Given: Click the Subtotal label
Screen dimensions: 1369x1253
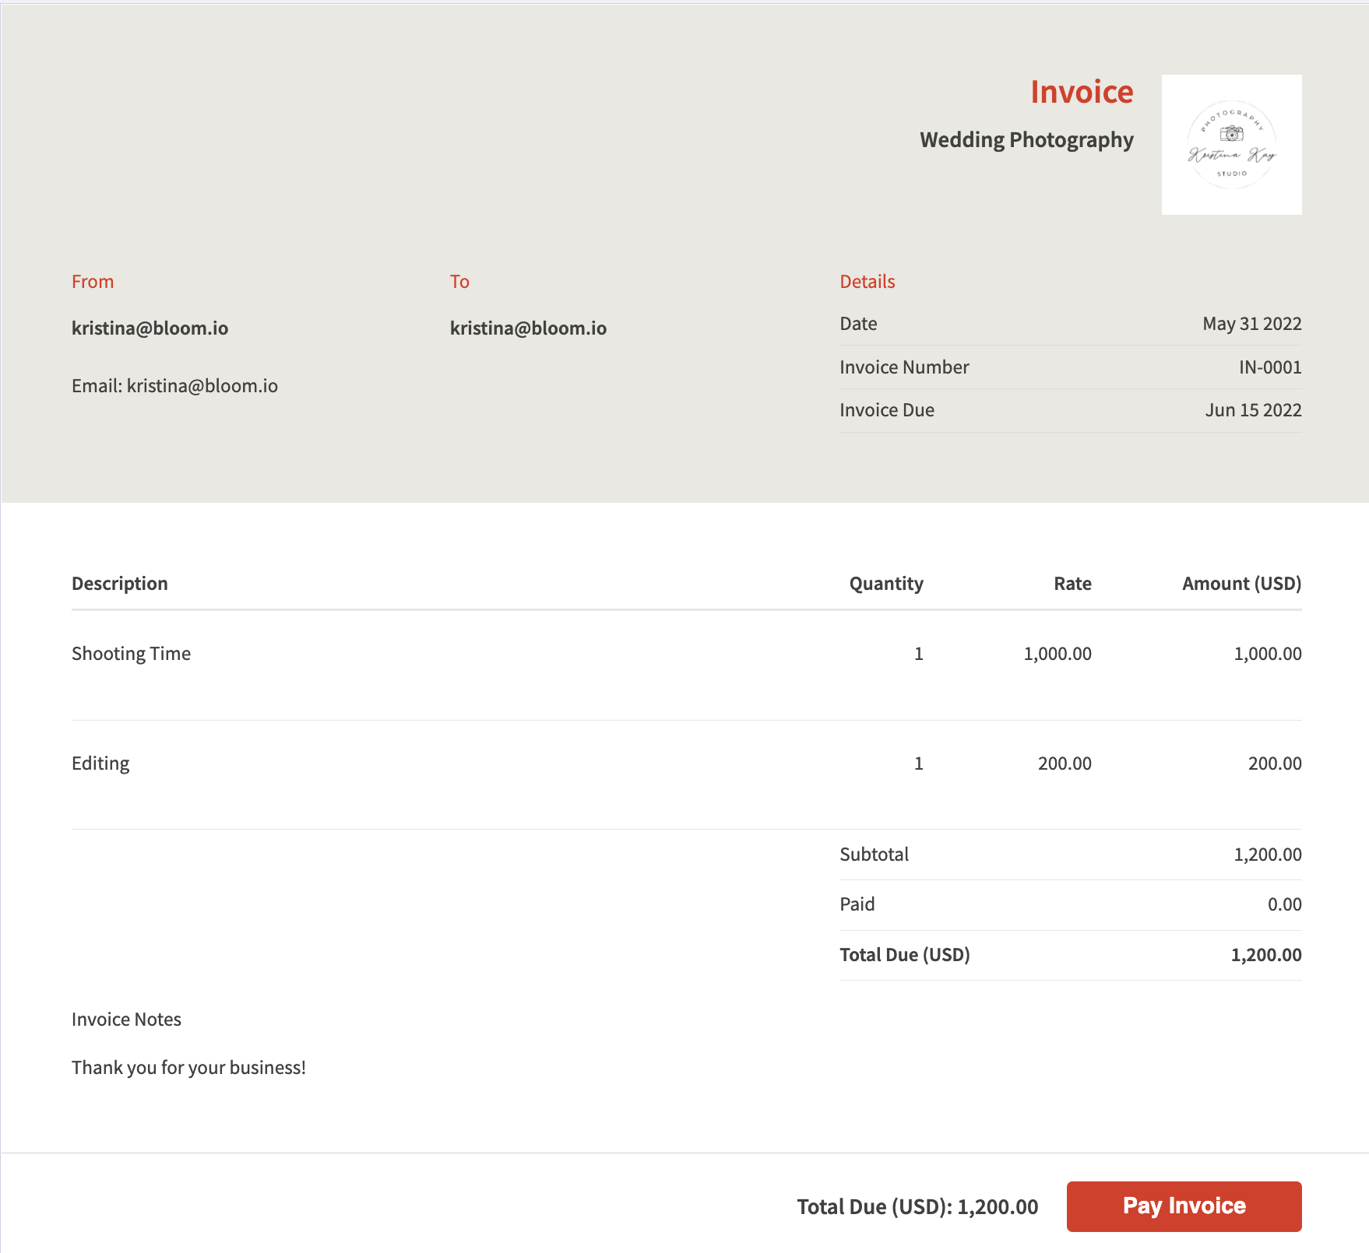Looking at the screenshot, I should (874, 855).
